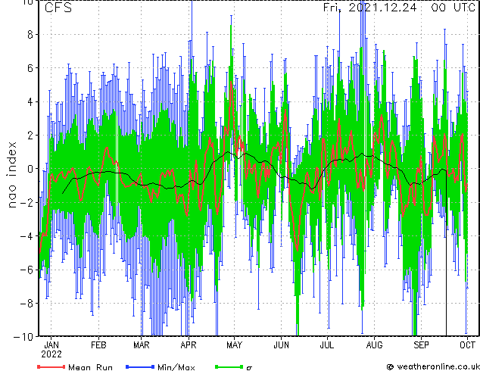
Task: Click the sigma symbol legend label
Action: (x=249, y=368)
